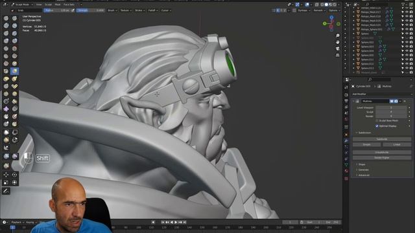
Task: Open the timeline Playback menu
Action: coord(17,222)
